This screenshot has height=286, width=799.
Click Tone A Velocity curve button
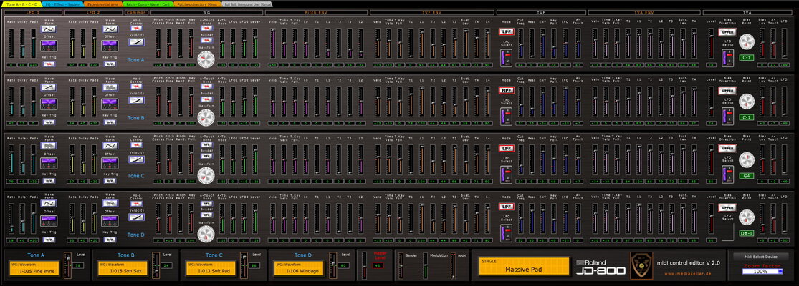tap(136, 42)
